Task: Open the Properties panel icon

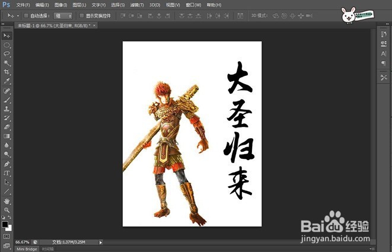Action: tap(384, 44)
